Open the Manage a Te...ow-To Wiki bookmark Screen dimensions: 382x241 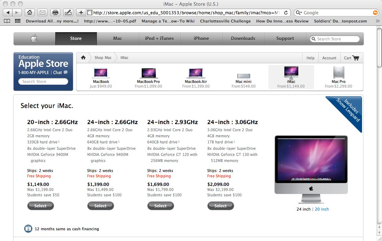click(x=168, y=21)
